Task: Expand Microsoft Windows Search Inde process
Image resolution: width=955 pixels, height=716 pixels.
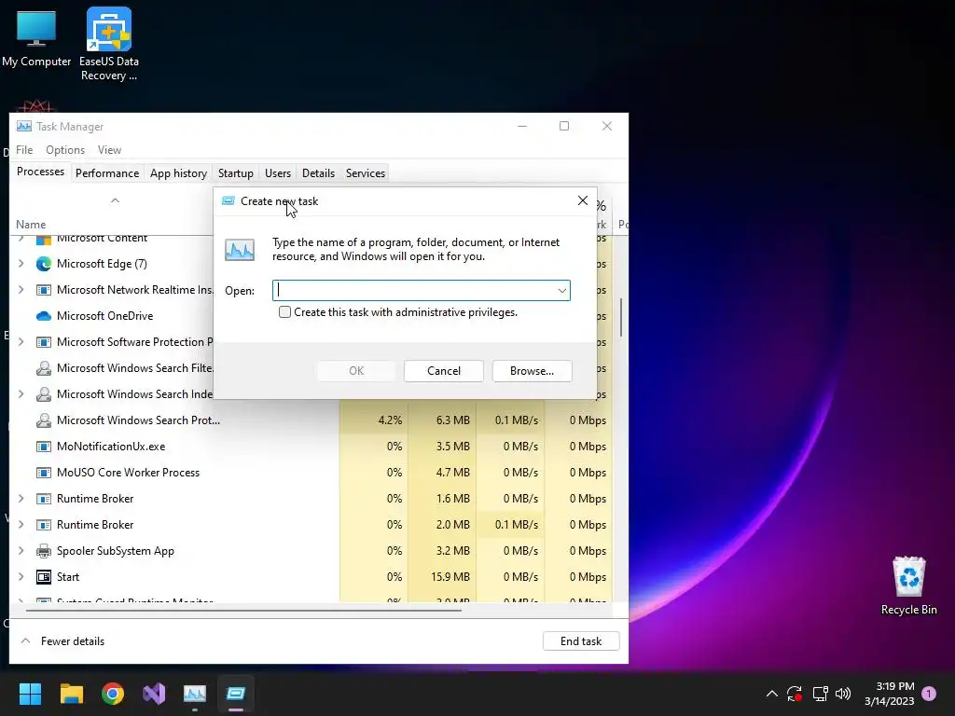Action: 21,394
